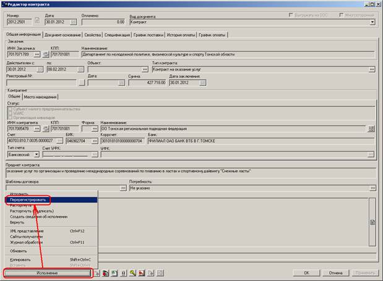
Task: Click the key icon in the bottom toolbar
Action: click(x=132, y=272)
